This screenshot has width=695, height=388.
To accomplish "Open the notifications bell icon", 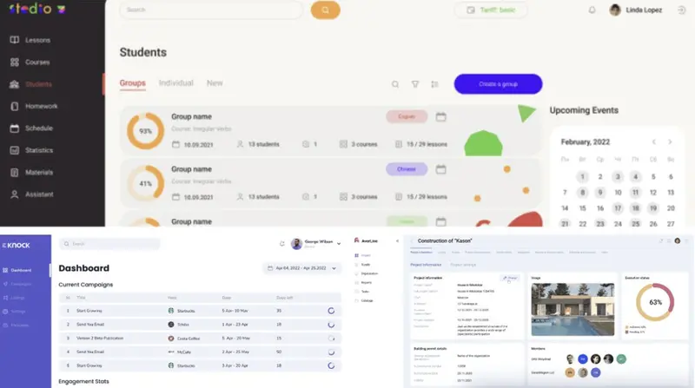I will (592, 10).
